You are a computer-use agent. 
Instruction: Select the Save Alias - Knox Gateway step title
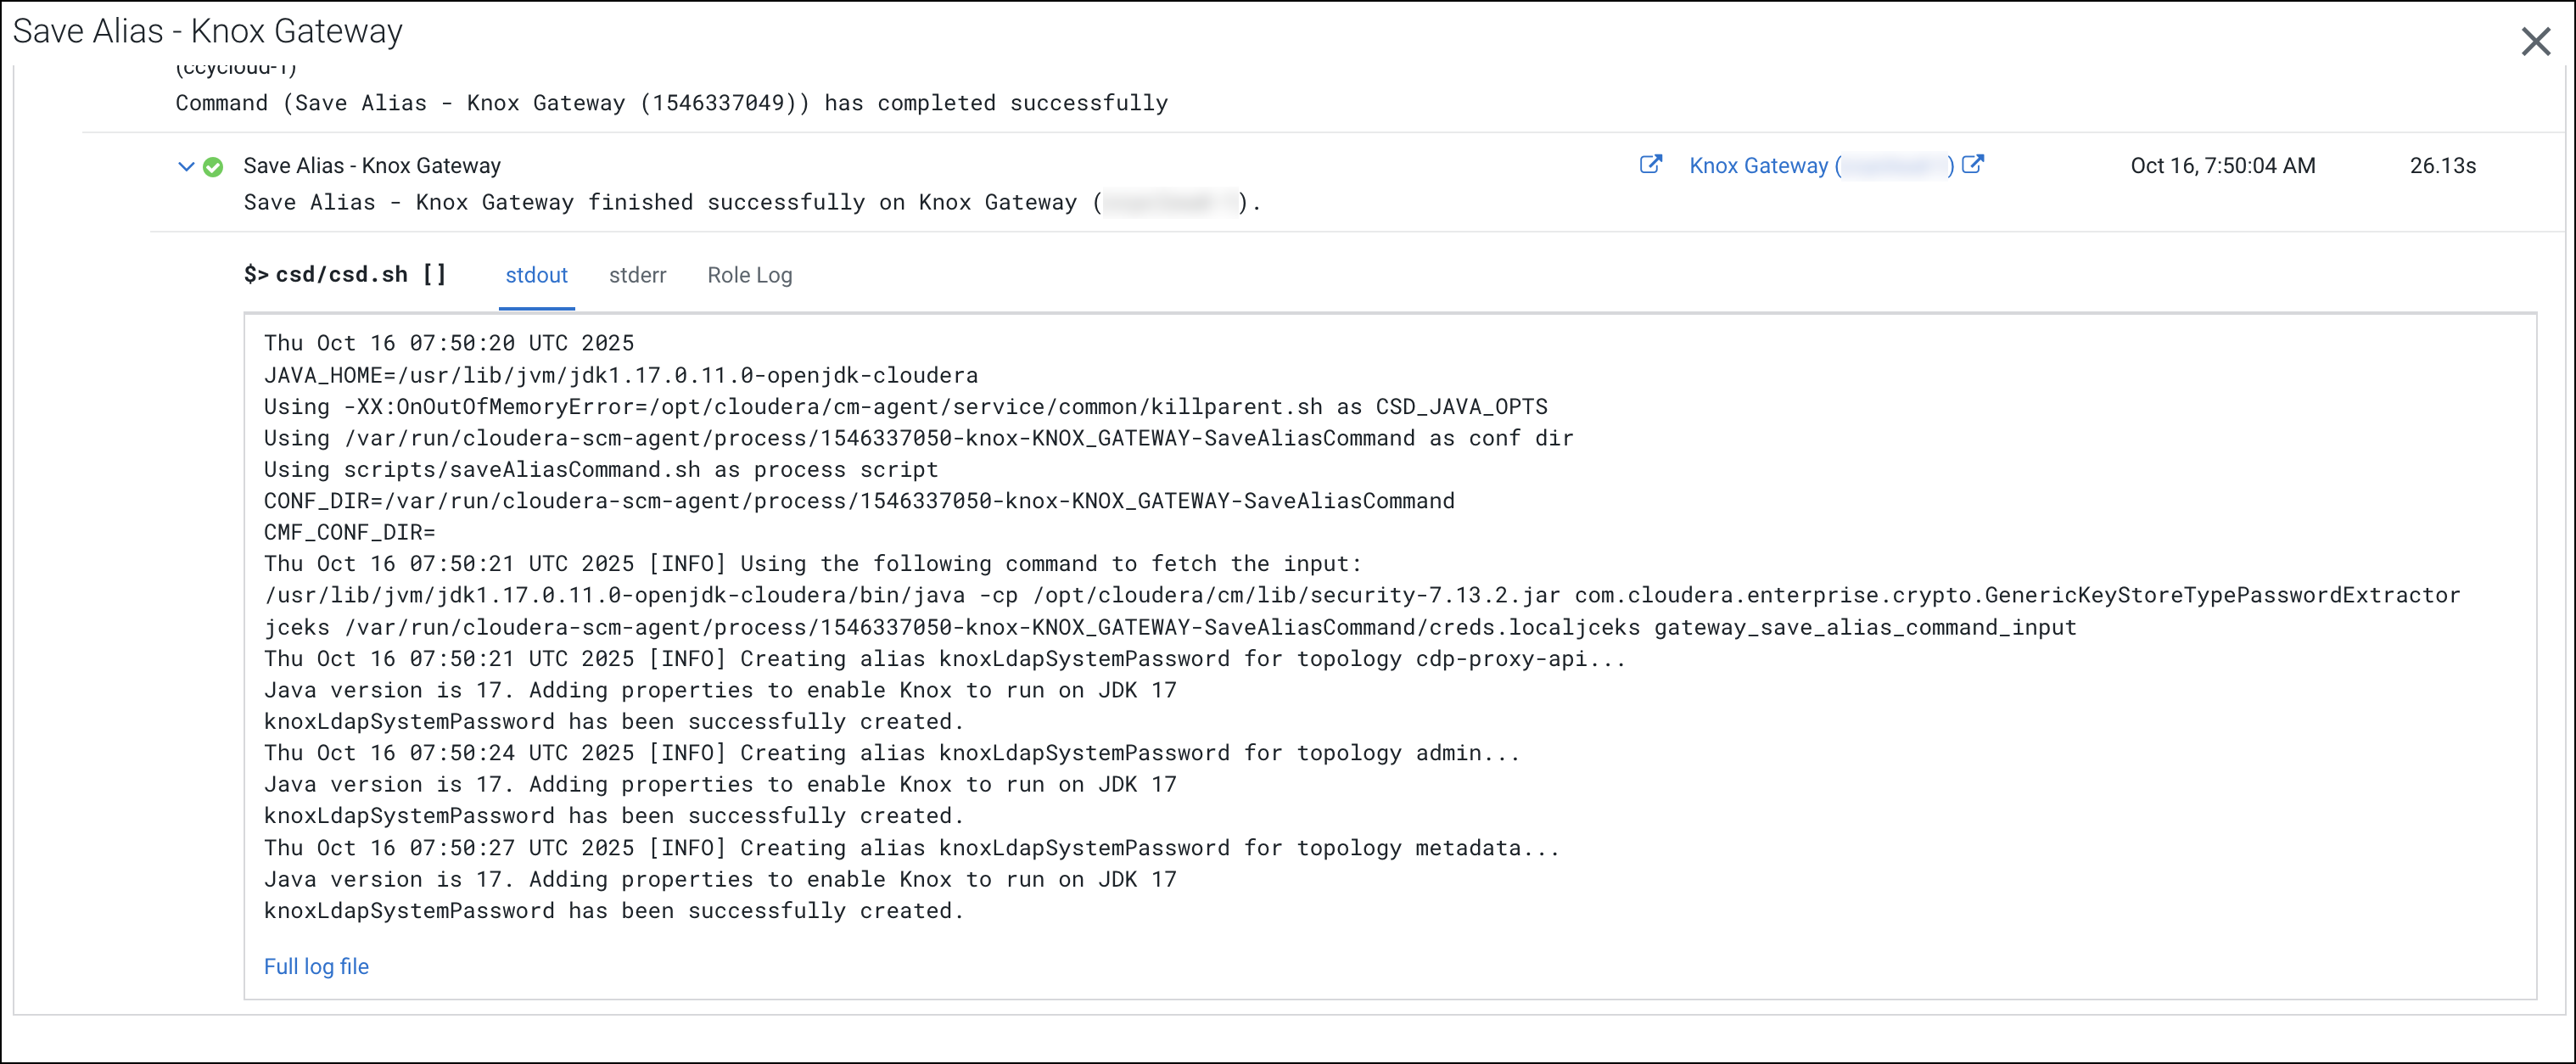(x=372, y=166)
